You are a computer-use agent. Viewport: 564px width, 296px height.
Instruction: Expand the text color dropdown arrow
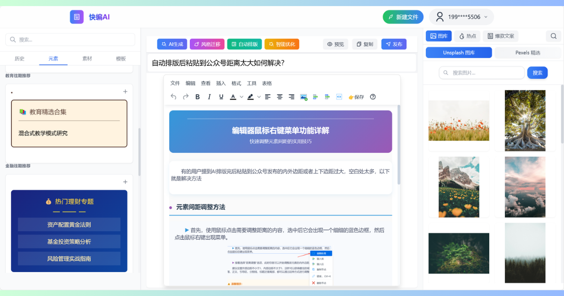click(242, 97)
